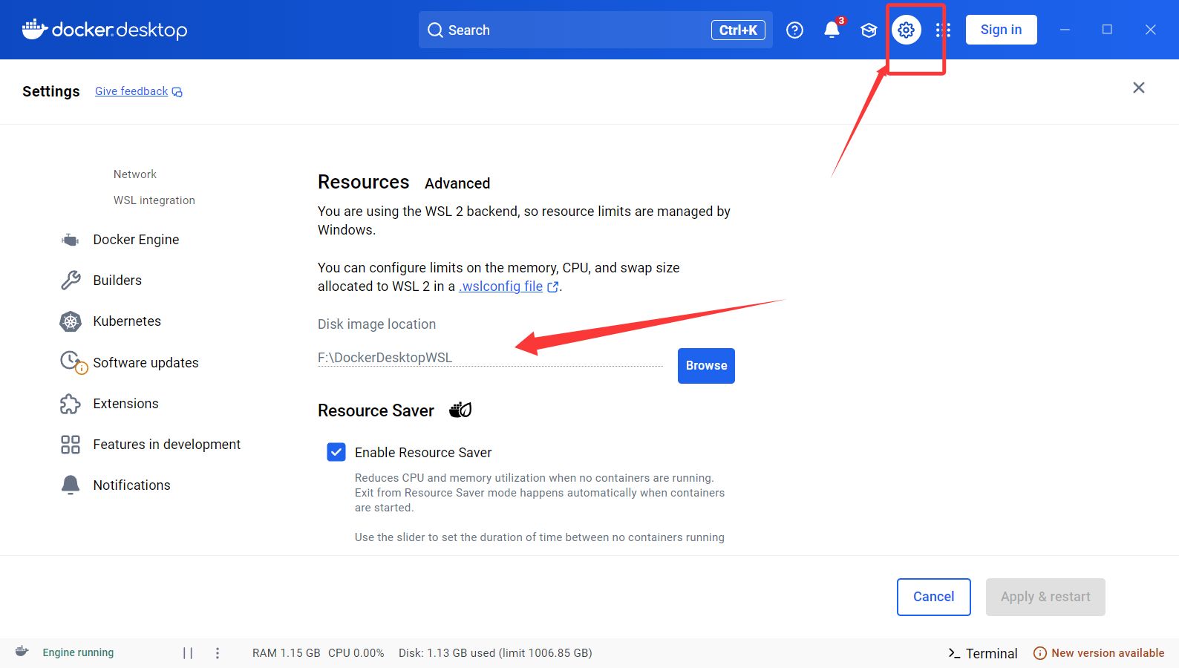
Task: Select Notifications in sidebar
Action: pos(131,485)
